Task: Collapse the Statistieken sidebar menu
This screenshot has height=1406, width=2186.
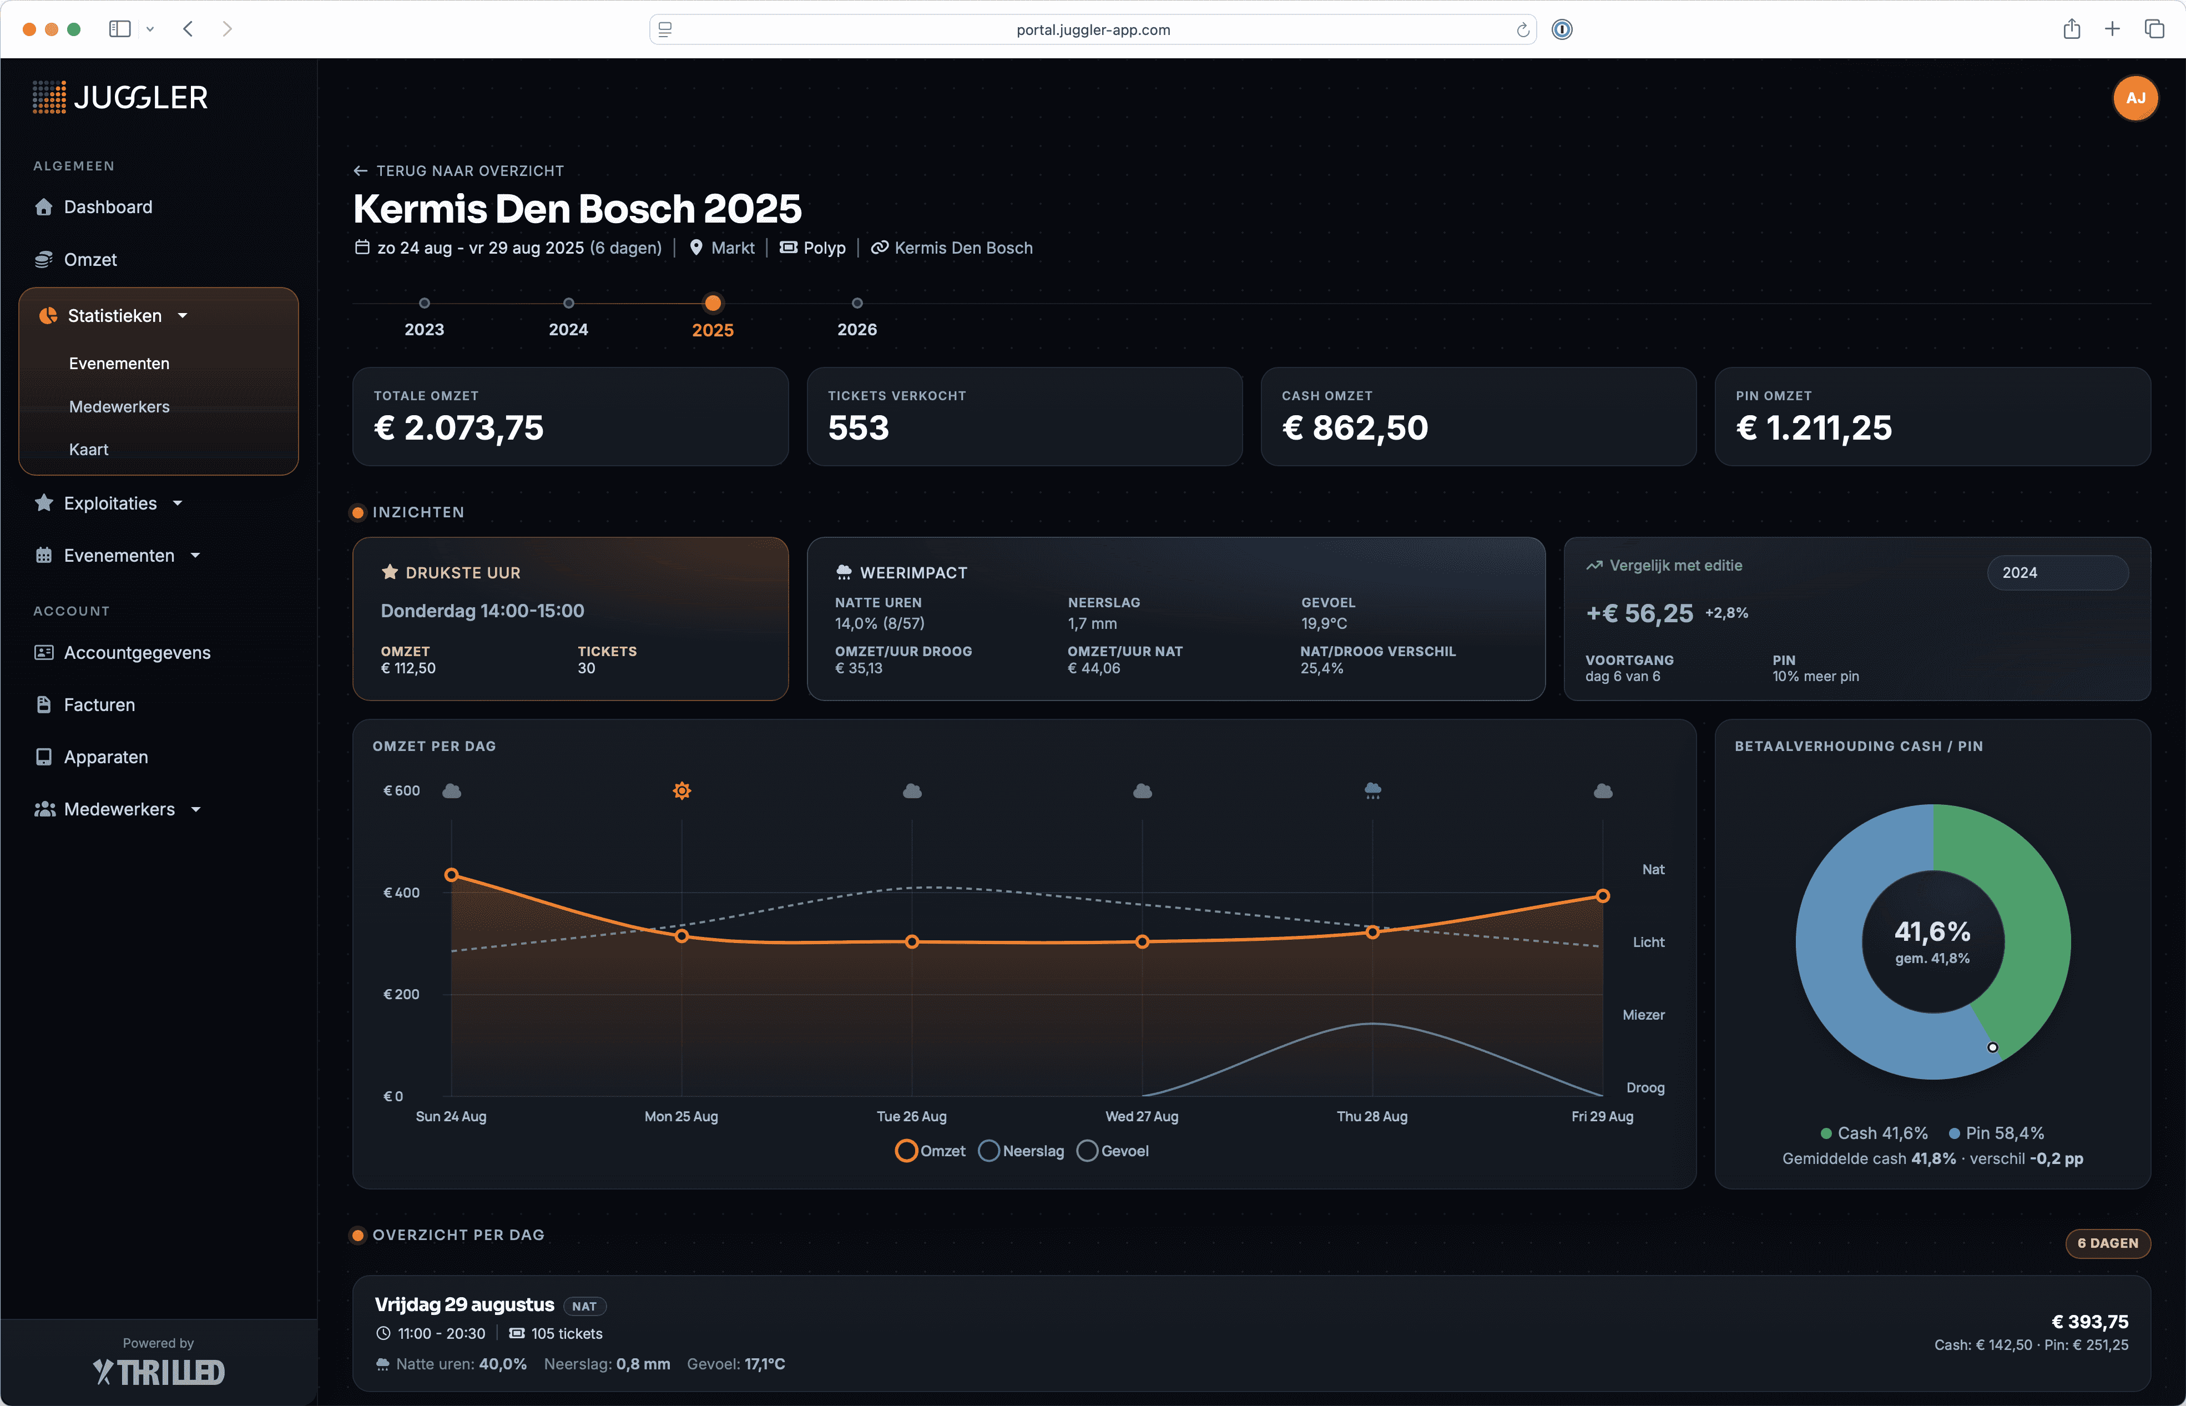Action: click(114, 316)
